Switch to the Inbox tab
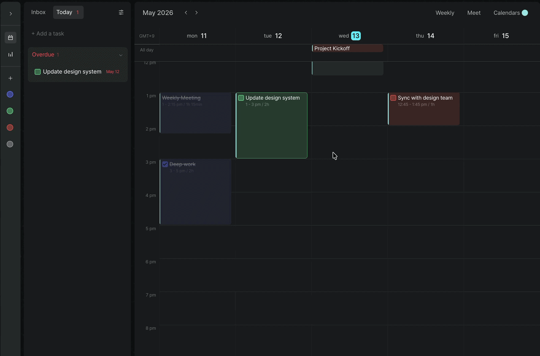This screenshot has width=540, height=356. [38, 12]
